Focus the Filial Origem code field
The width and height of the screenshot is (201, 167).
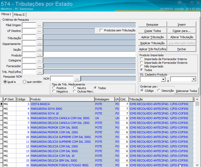tap(29, 25)
